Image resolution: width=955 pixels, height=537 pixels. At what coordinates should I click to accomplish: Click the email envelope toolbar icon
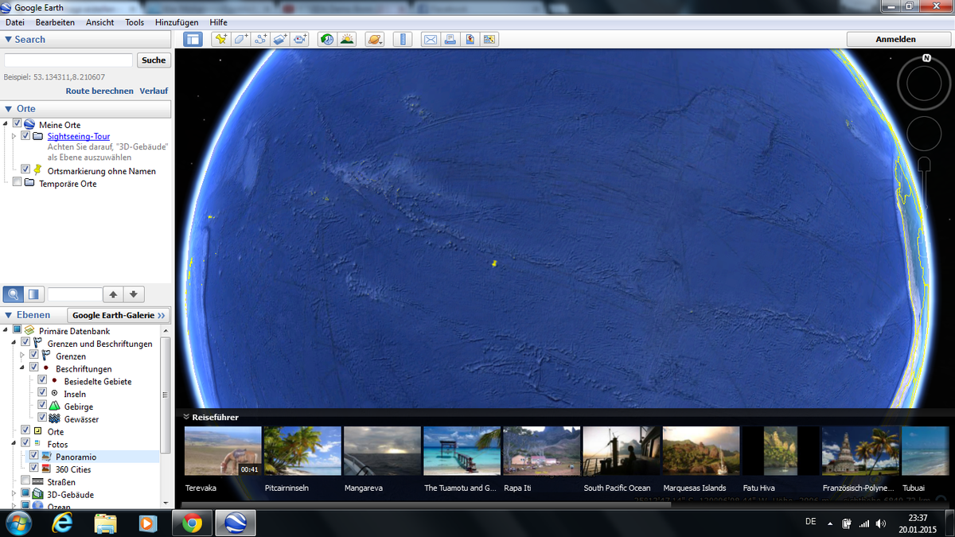430,39
